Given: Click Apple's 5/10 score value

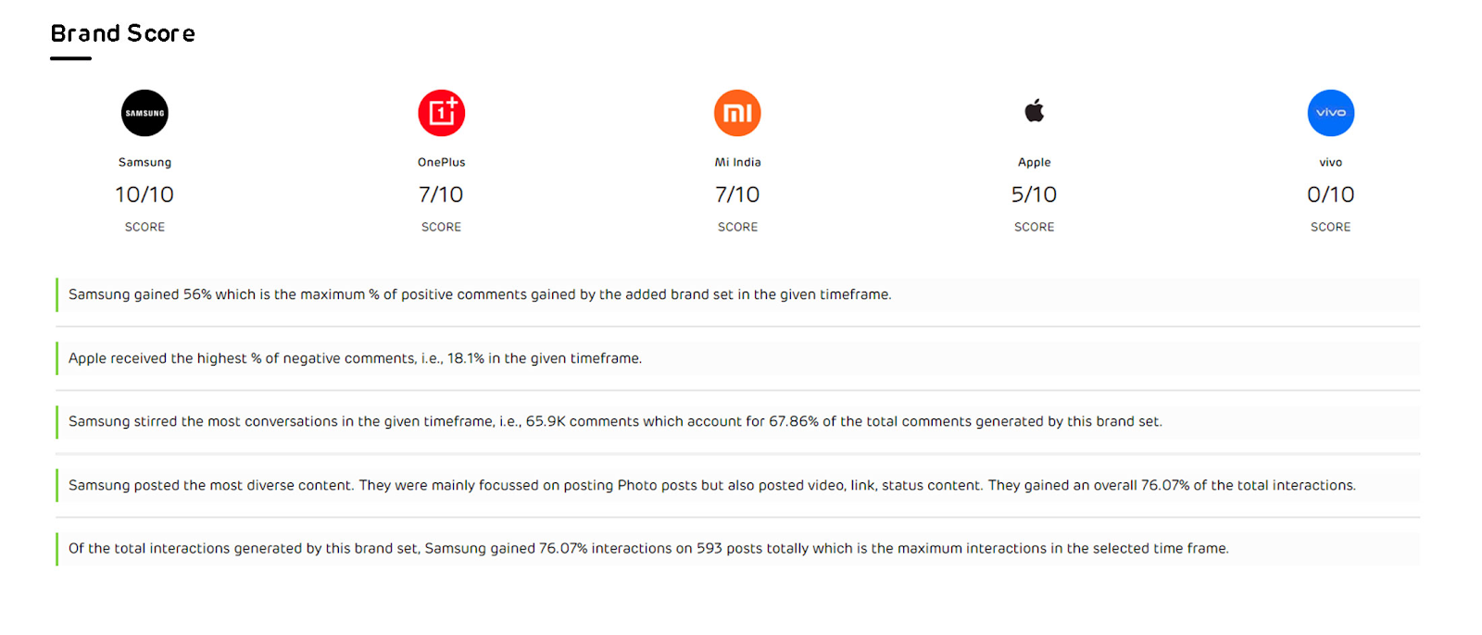Looking at the screenshot, I should [x=1034, y=194].
